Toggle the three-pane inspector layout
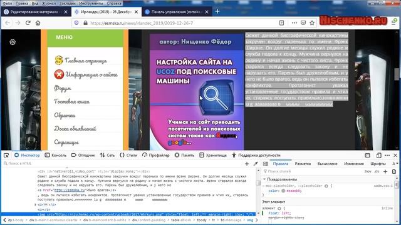This screenshot has height=225, width=401. [x=266, y=164]
